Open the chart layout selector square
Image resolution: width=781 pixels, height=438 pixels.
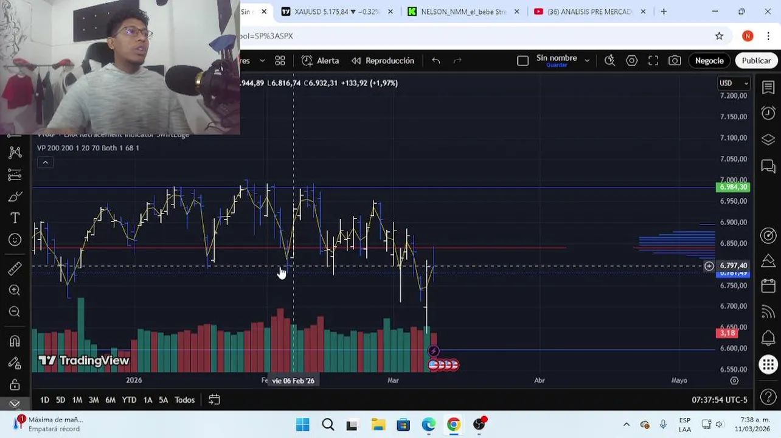pyautogui.click(x=522, y=61)
